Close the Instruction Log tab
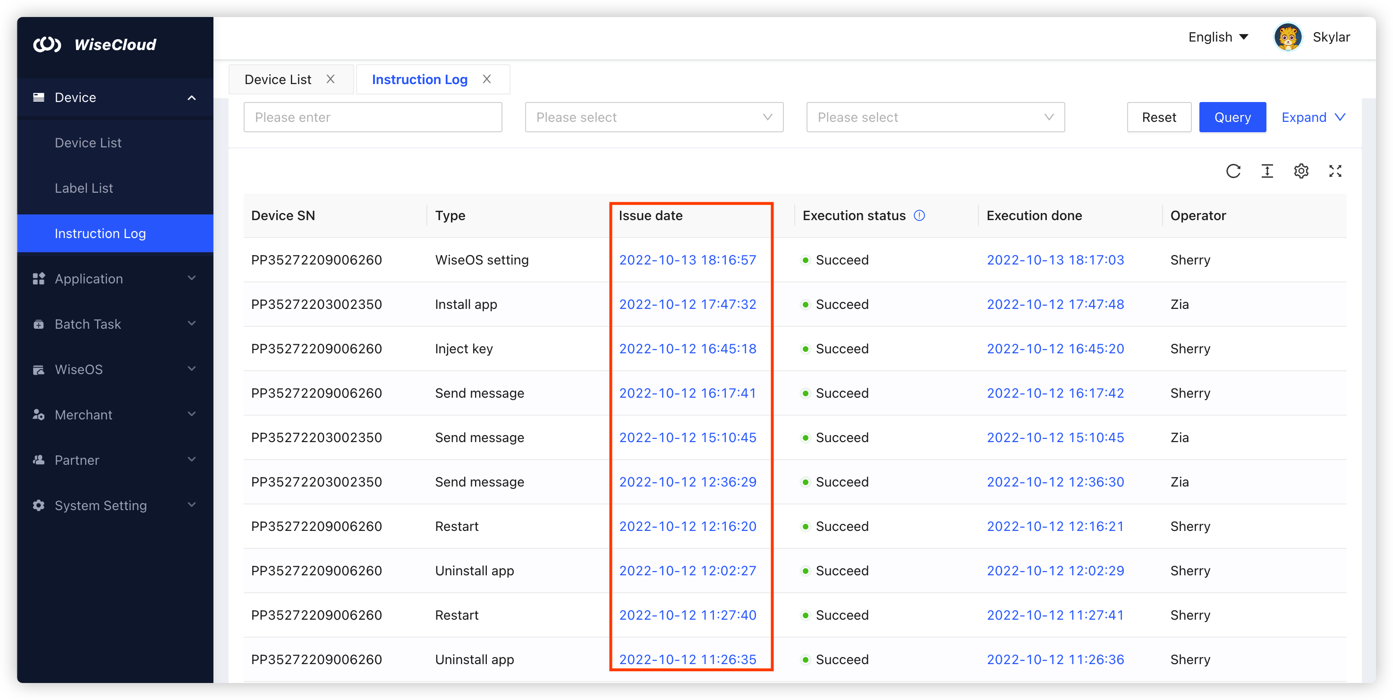Viewport: 1393px width, 700px height. (486, 79)
